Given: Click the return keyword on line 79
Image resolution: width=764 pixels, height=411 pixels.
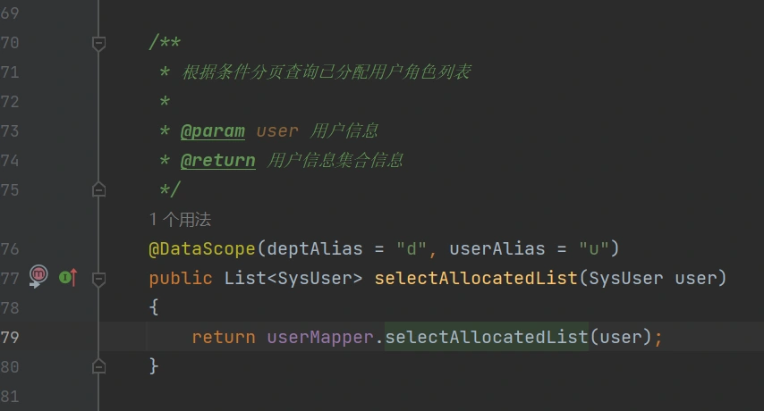Looking at the screenshot, I should 224,337.
